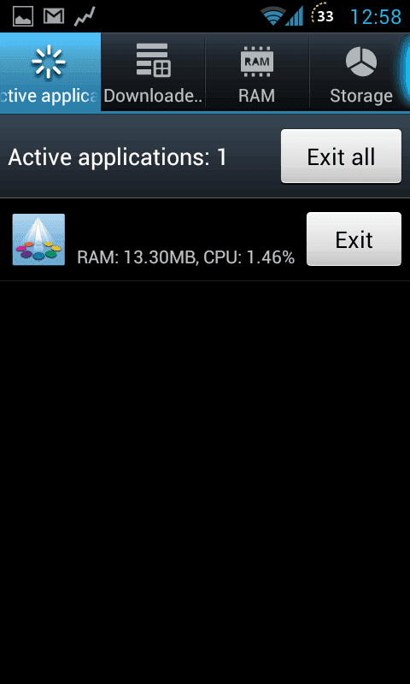
Task: Tap the running app's colored-discs icon
Action: 38,239
